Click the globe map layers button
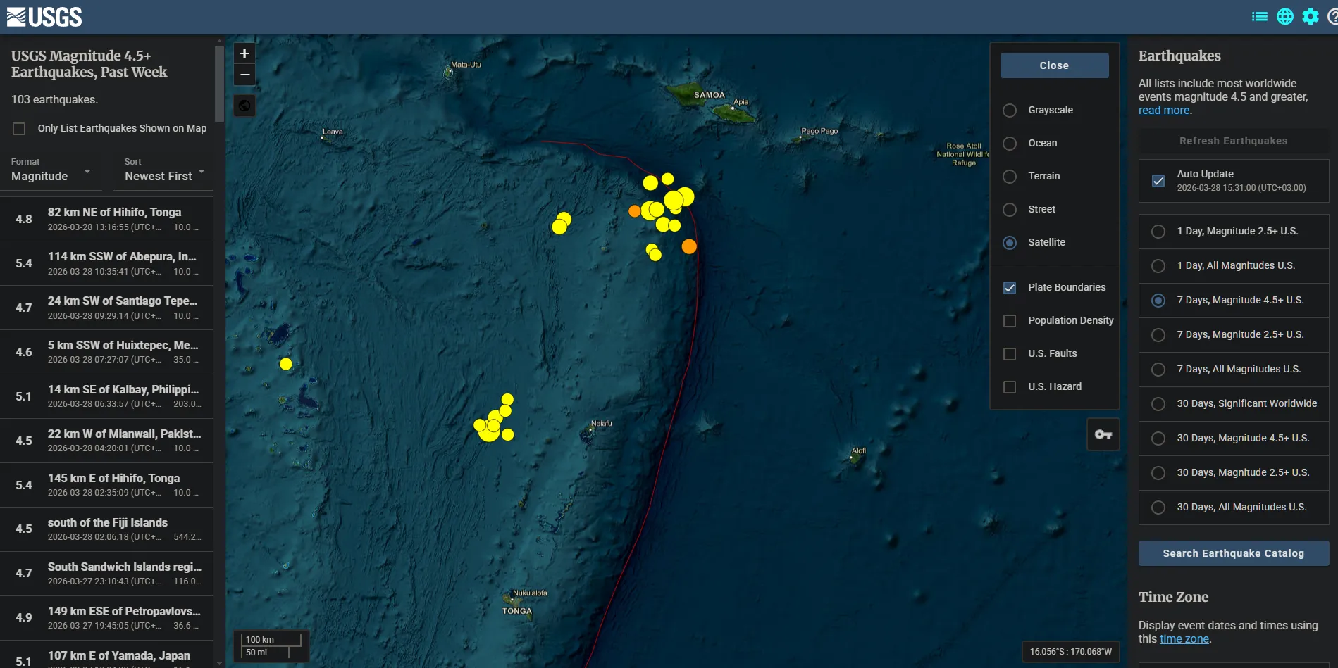The width and height of the screenshot is (1338, 668). (244, 106)
